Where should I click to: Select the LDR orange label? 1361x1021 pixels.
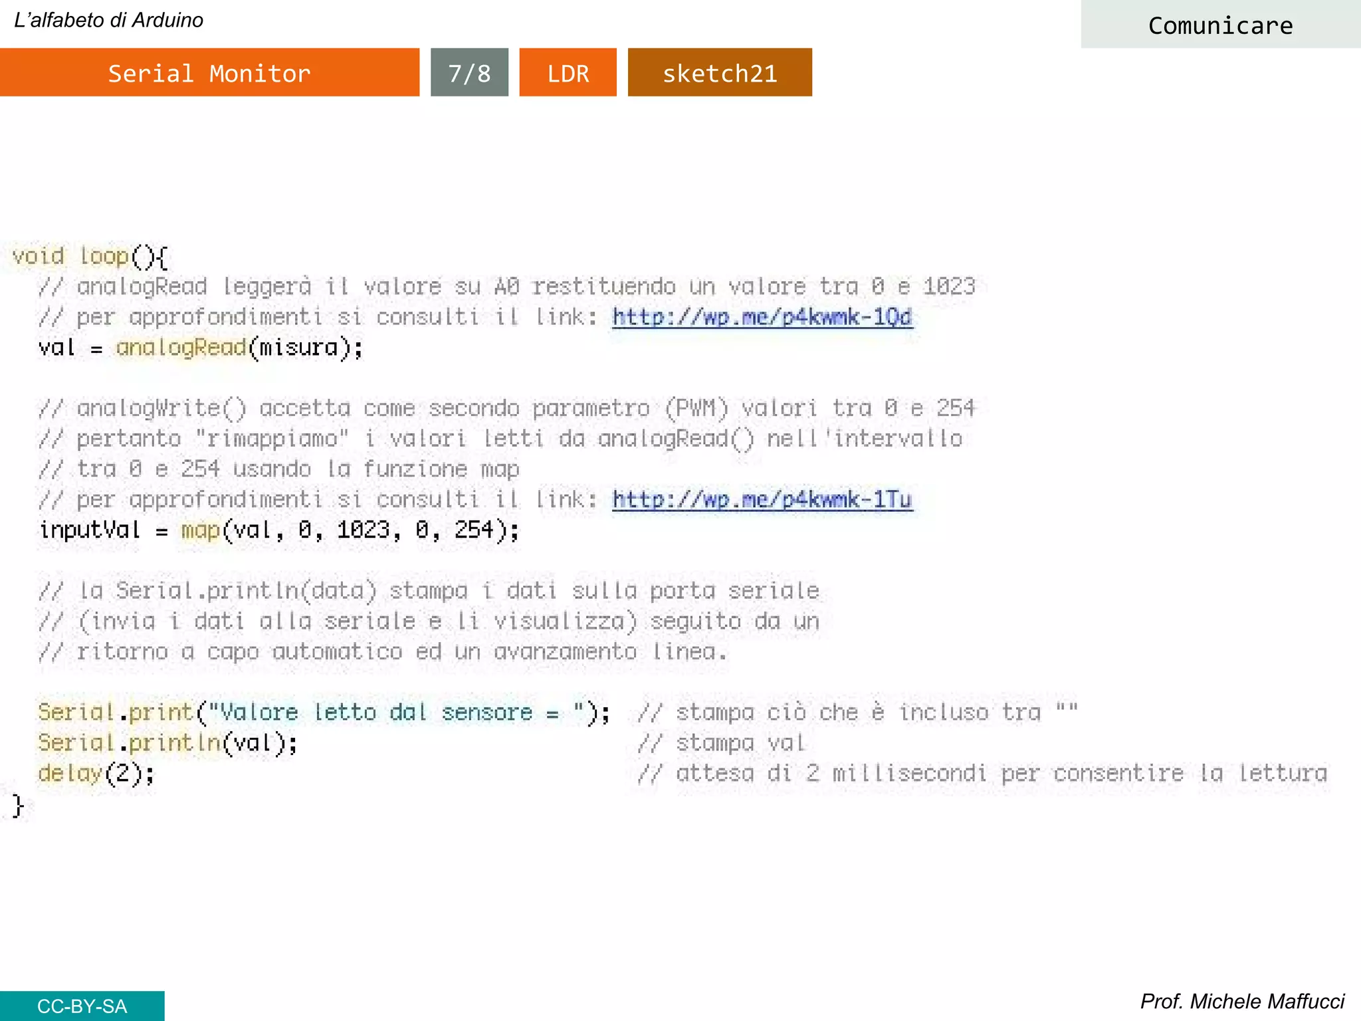click(x=568, y=72)
